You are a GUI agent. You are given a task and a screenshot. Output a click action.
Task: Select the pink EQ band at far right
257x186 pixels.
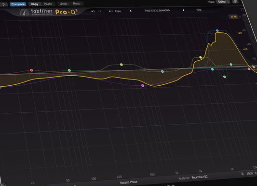point(254,67)
